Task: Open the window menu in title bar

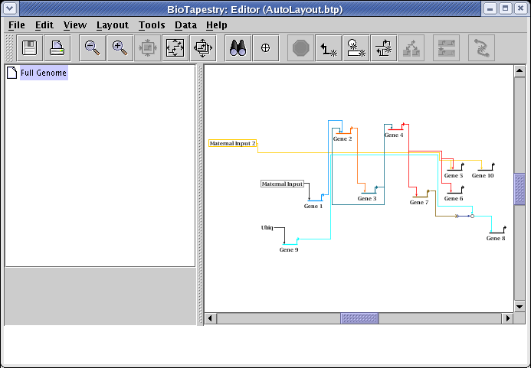Action: coord(10,8)
